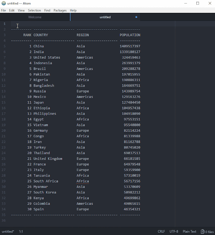Click the POPULATION header text
Viewport: 215px width, 235px height.
[x=130, y=35]
